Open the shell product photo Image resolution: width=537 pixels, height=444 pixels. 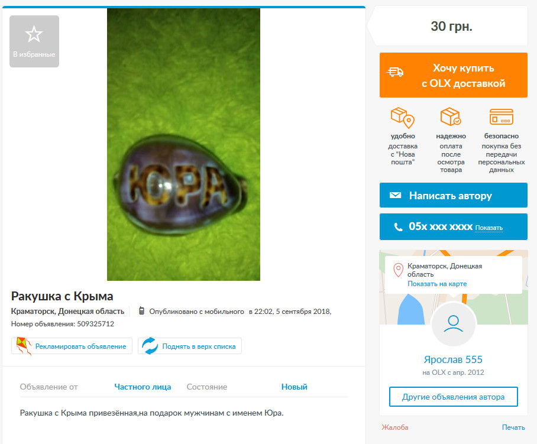183,144
